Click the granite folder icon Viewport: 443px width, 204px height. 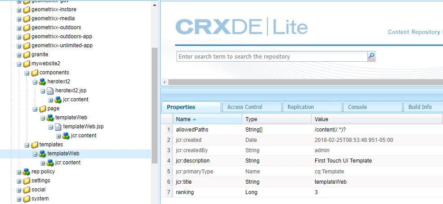(x=27, y=54)
